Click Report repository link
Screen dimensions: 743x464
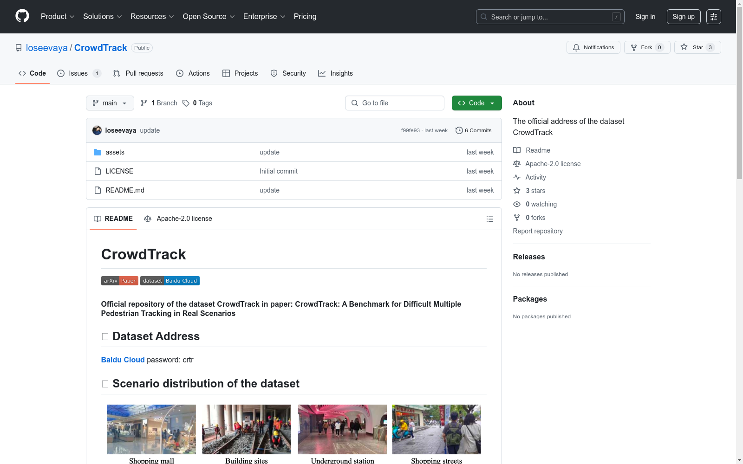538,231
